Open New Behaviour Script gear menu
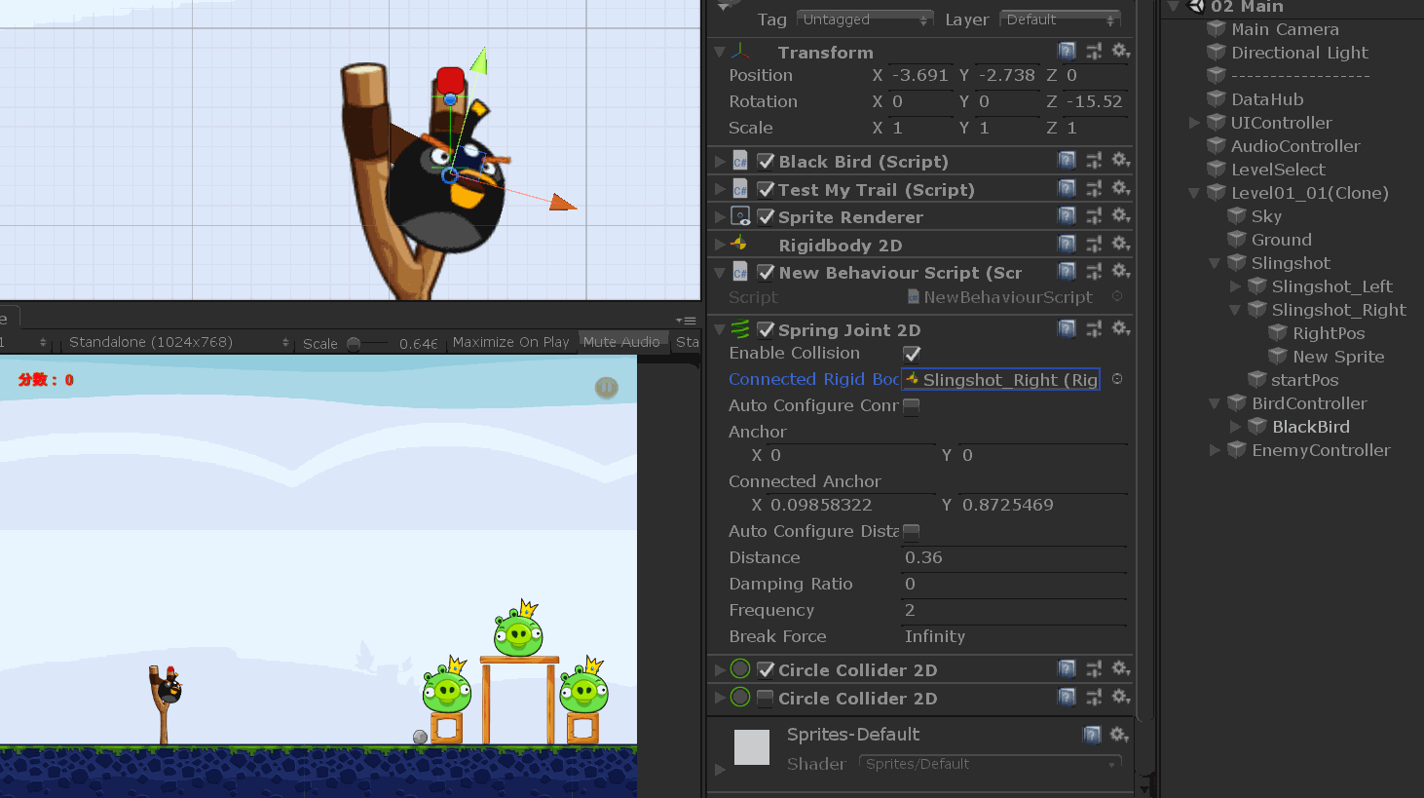The width and height of the screenshot is (1424, 798). pos(1121,271)
